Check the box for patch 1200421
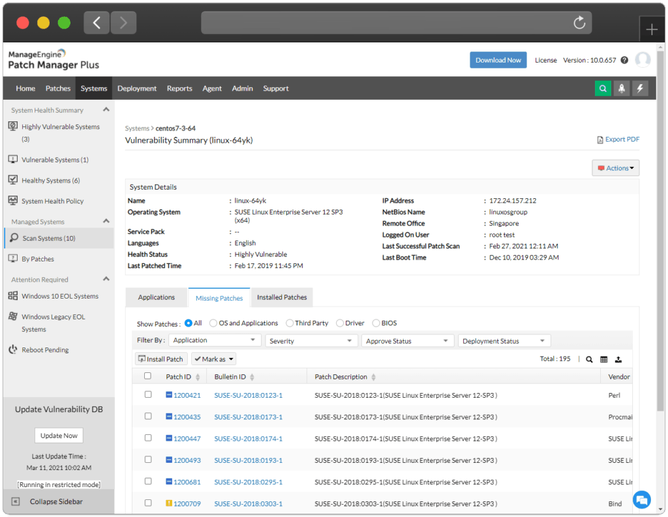668x517 pixels. pyautogui.click(x=148, y=394)
